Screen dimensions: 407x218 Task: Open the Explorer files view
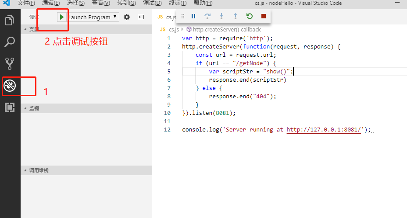pyautogui.click(x=10, y=20)
